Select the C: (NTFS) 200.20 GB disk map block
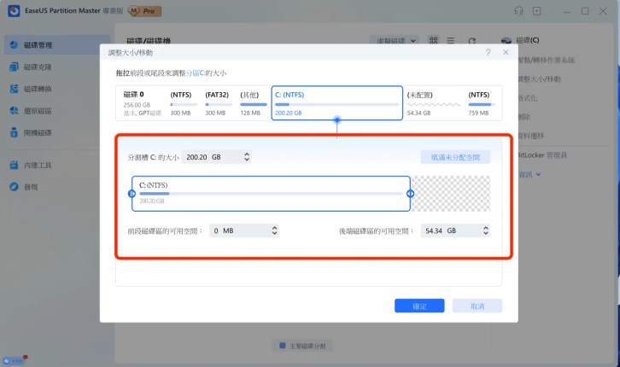Viewport: 620px width, 367px height. [x=336, y=103]
